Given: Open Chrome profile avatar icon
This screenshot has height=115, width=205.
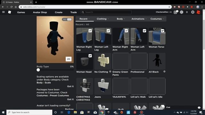Looking at the screenshot, I should coord(198,7).
